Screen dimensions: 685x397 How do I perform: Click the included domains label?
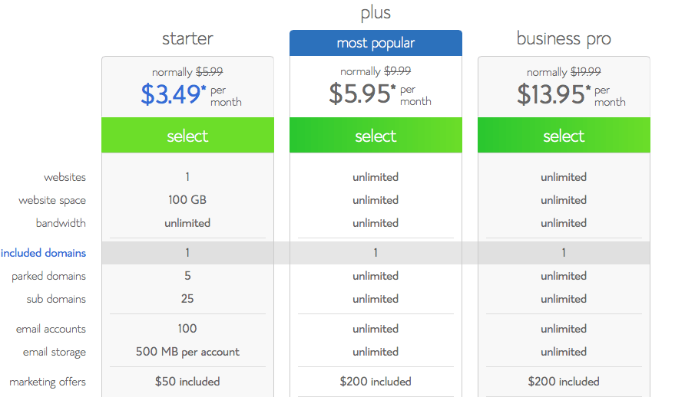pos(43,253)
